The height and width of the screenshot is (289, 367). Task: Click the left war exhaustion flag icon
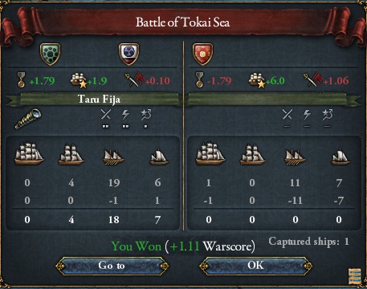[135, 79]
